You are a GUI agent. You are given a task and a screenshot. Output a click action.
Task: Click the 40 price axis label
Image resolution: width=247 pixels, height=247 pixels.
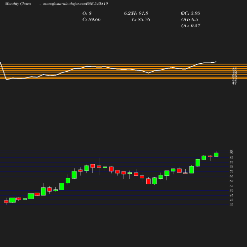[x=232, y=200]
